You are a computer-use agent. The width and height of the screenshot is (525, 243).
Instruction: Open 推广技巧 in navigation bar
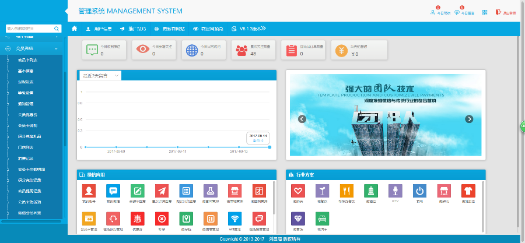(133, 29)
